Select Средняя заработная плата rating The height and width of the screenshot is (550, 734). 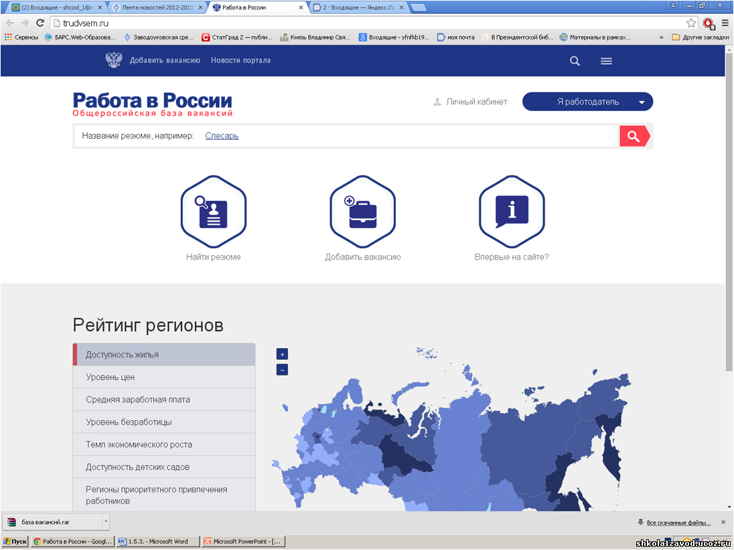point(164,399)
